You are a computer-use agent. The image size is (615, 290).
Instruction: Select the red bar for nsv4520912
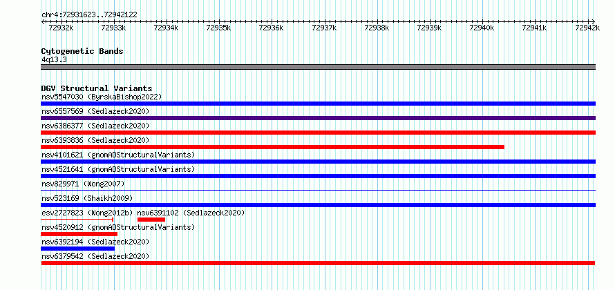coord(79,234)
